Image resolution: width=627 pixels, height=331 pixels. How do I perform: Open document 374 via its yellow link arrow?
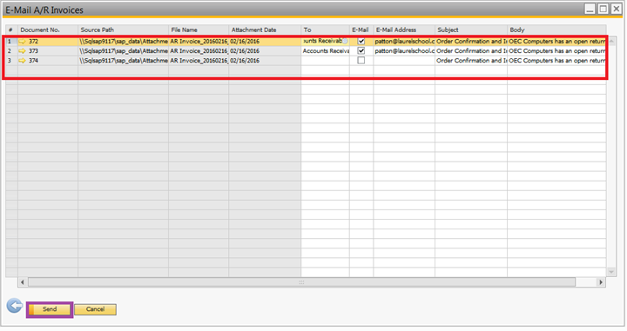pos(22,61)
